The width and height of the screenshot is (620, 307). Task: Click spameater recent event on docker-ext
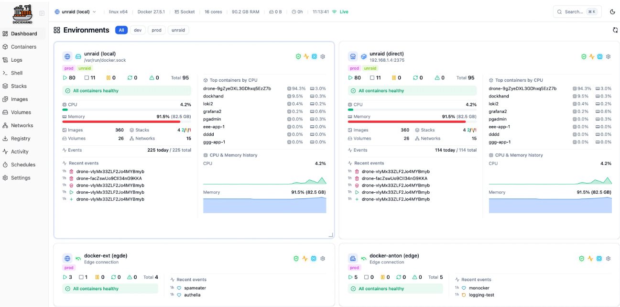195,288
